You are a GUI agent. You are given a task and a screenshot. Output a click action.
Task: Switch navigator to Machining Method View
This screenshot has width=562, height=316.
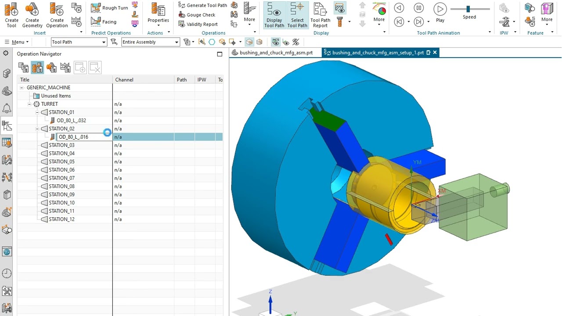(x=65, y=68)
